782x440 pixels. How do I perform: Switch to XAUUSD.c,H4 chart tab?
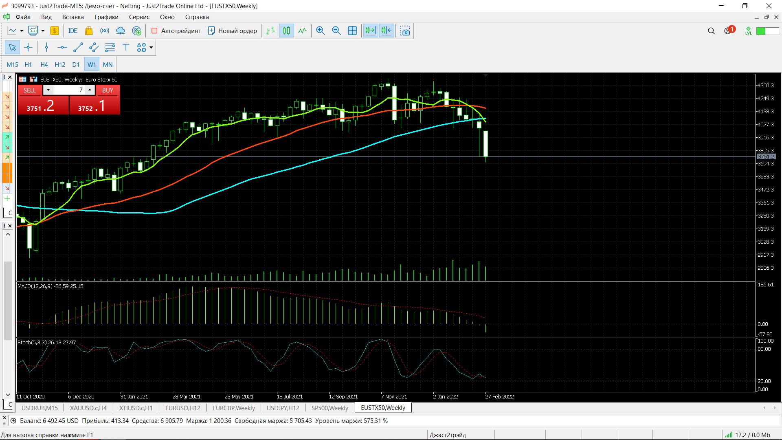(x=88, y=408)
